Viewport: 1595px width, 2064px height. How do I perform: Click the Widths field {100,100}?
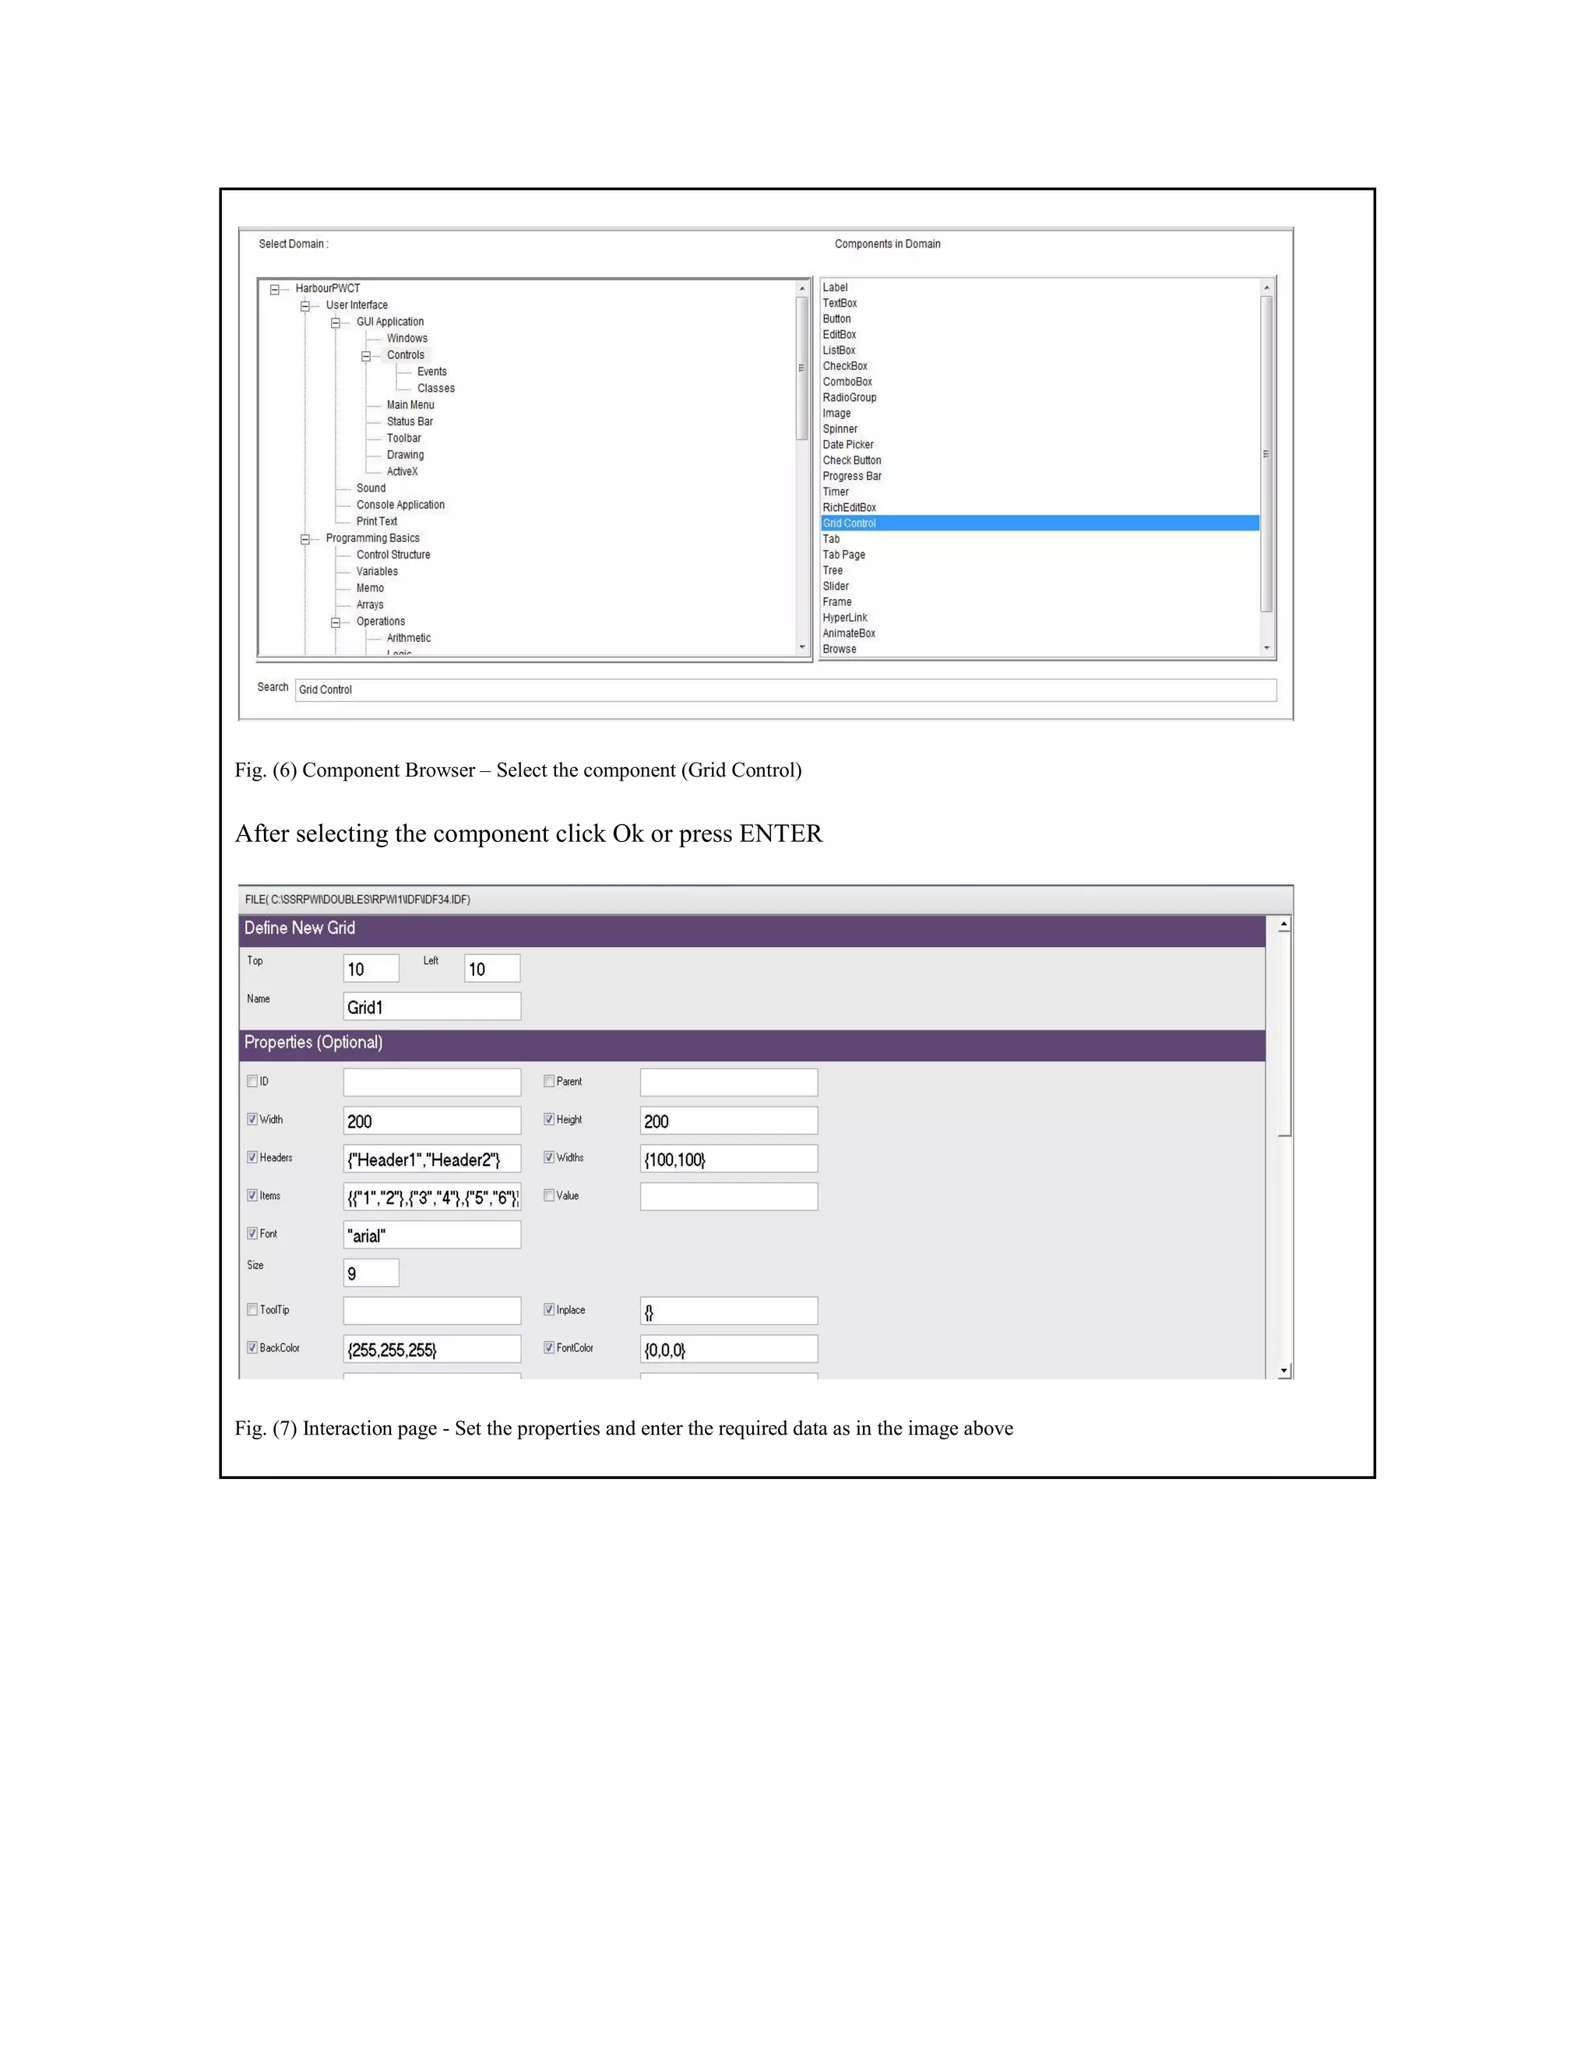pos(728,1159)
